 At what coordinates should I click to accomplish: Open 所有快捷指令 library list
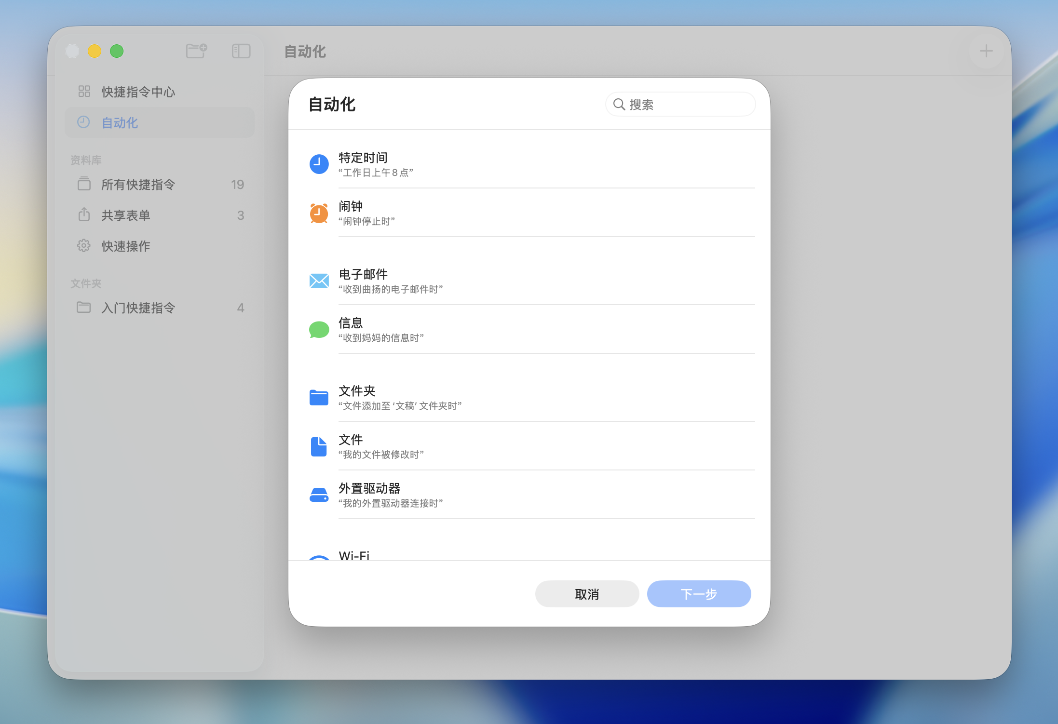click(138, 184)
